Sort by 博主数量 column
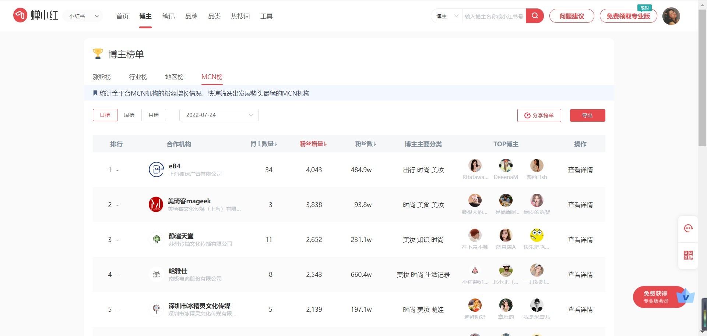Viewport: 707px width, 336px height. [x=264, y=144]
